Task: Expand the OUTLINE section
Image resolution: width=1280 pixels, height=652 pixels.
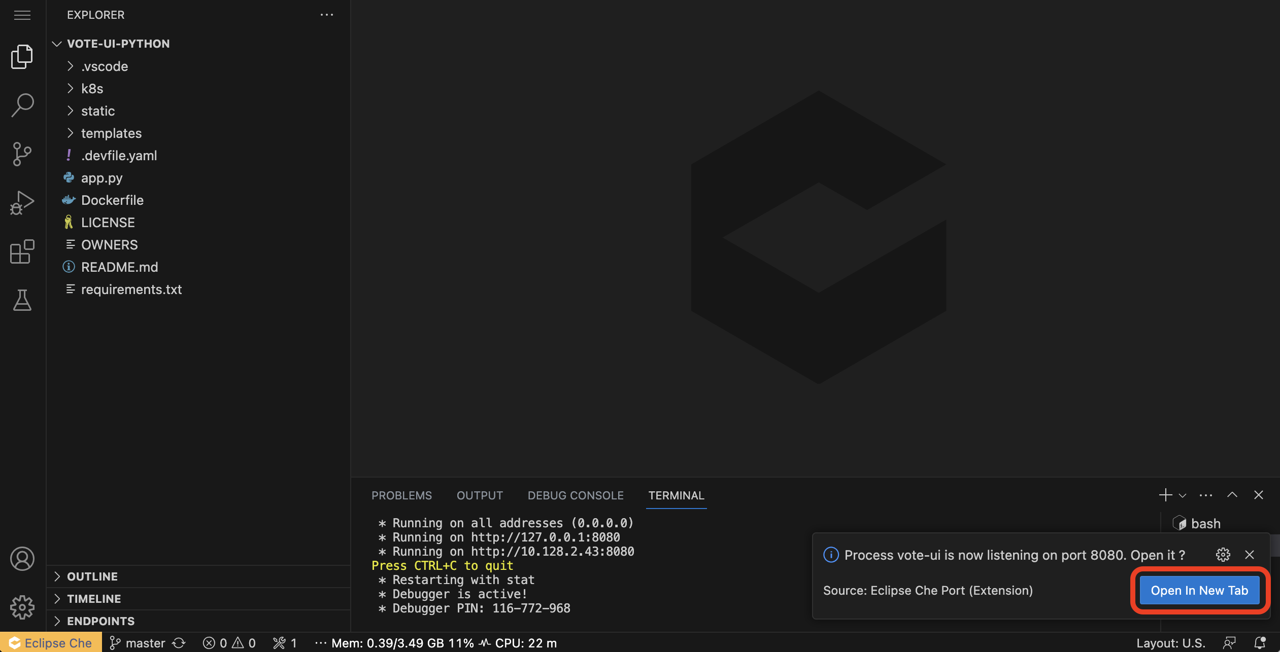Action: click(x=198, y=576)
